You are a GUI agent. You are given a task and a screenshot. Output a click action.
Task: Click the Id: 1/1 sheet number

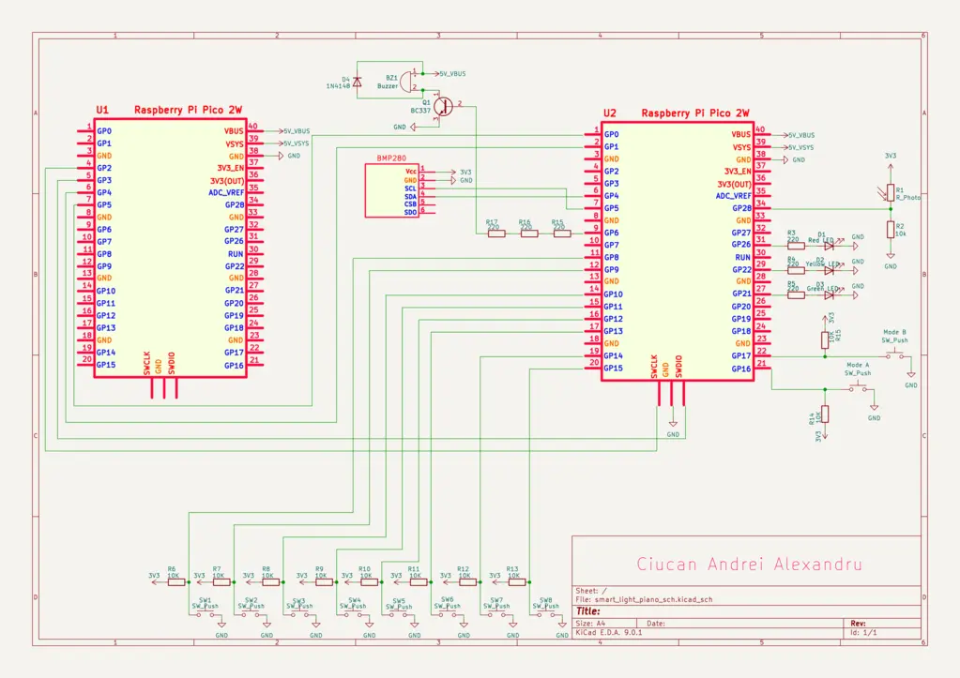pyautogui.click(x=863, y=633)
